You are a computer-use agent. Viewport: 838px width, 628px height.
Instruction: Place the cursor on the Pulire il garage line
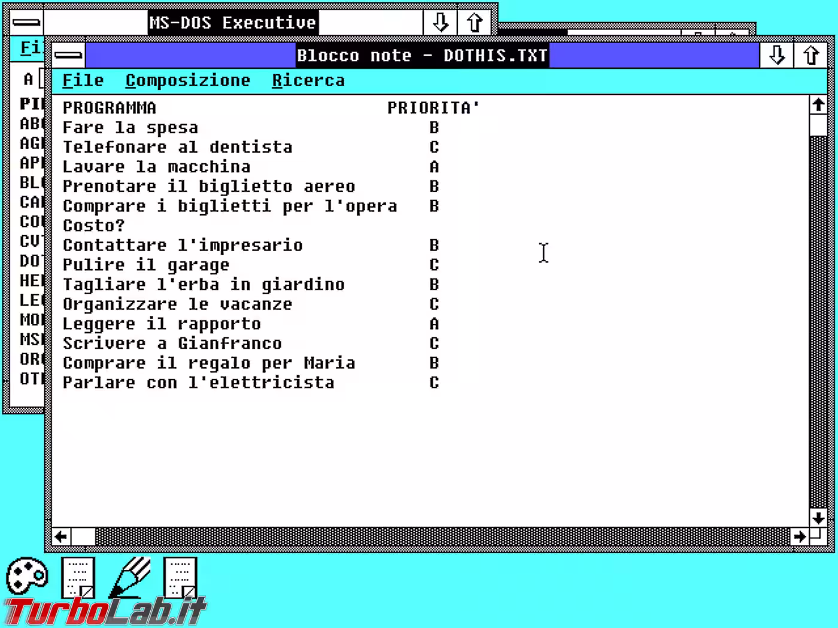click(145, 264)
